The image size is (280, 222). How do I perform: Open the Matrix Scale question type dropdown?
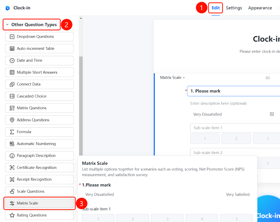(172, 77)
